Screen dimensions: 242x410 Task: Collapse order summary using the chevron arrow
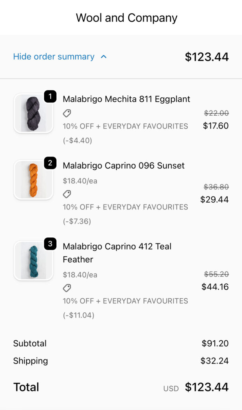104,57
